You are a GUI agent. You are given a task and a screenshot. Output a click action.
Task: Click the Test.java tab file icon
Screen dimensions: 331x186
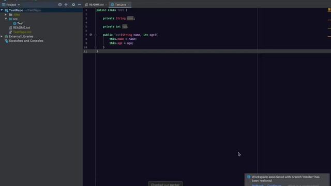(112, 5)
